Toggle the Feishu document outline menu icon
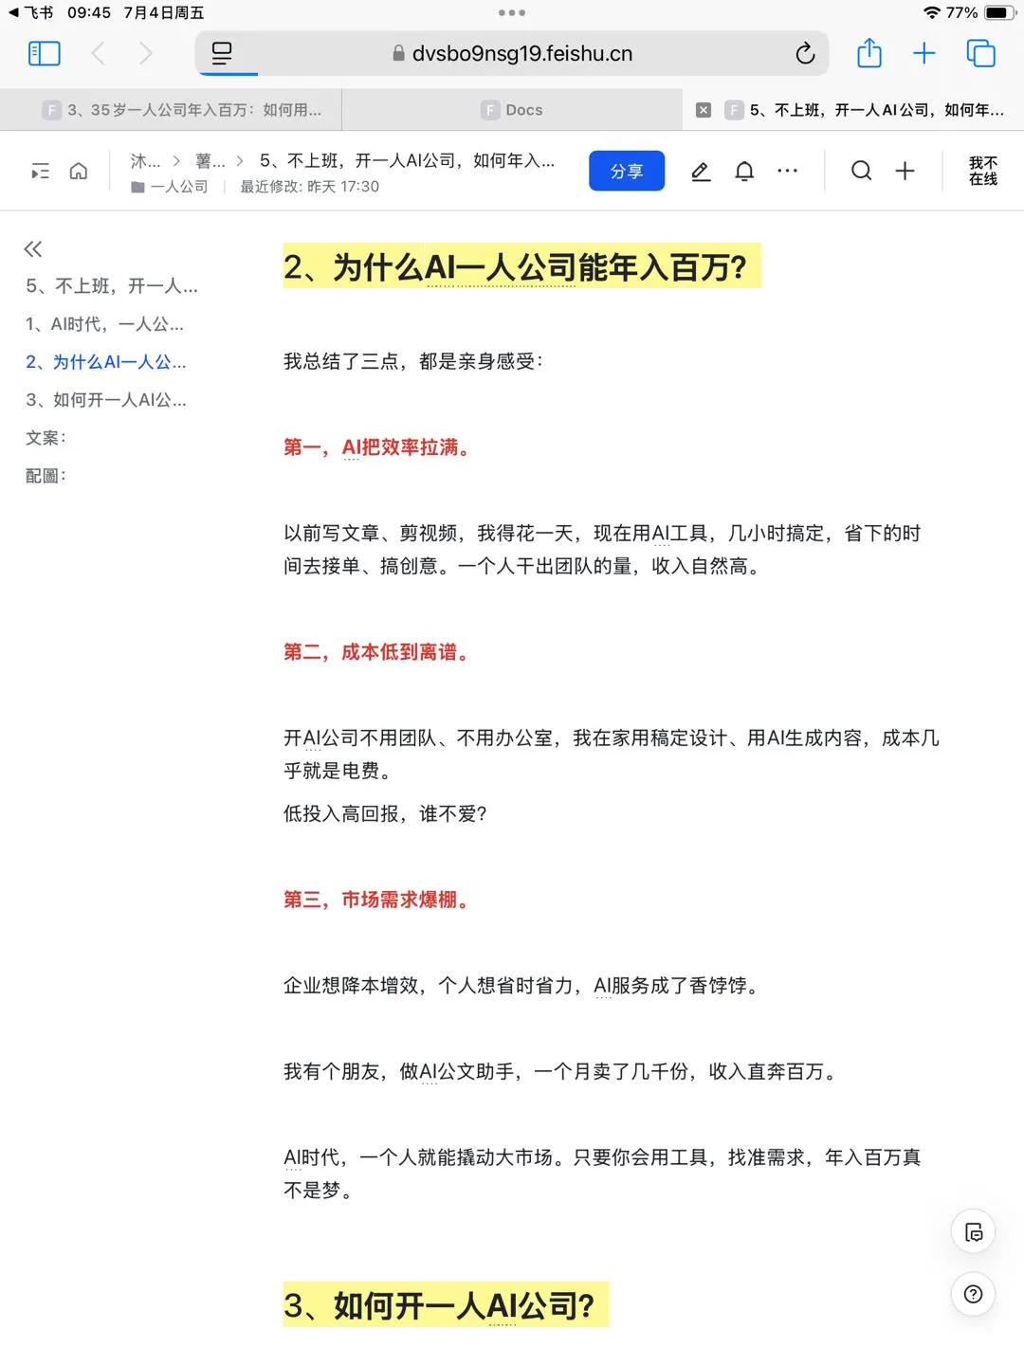This screenshot has width=1024, height=1365. [40, 171]
